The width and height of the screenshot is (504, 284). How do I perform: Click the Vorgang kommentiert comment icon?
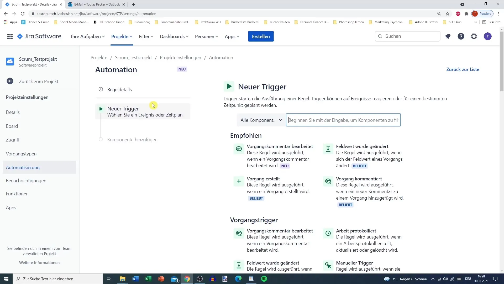328,181
